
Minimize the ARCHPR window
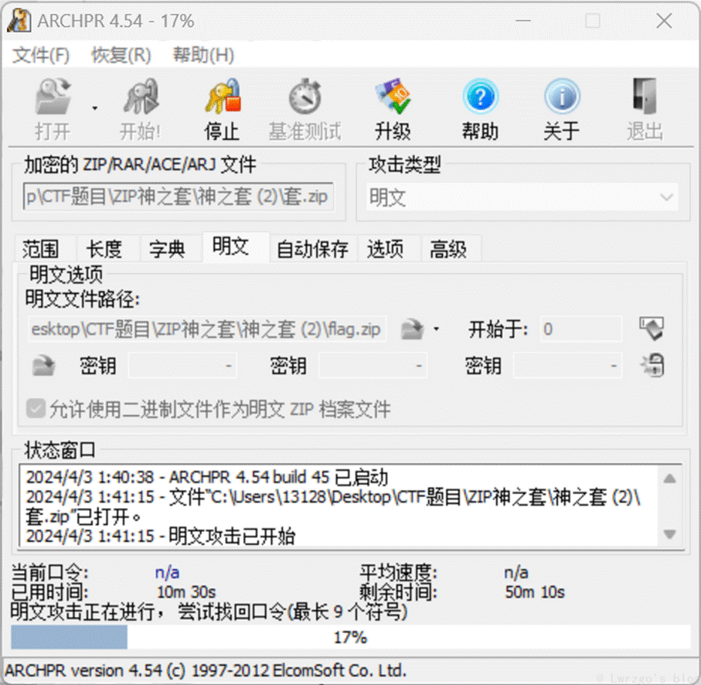pyautogui.click(x=523, y=21)
